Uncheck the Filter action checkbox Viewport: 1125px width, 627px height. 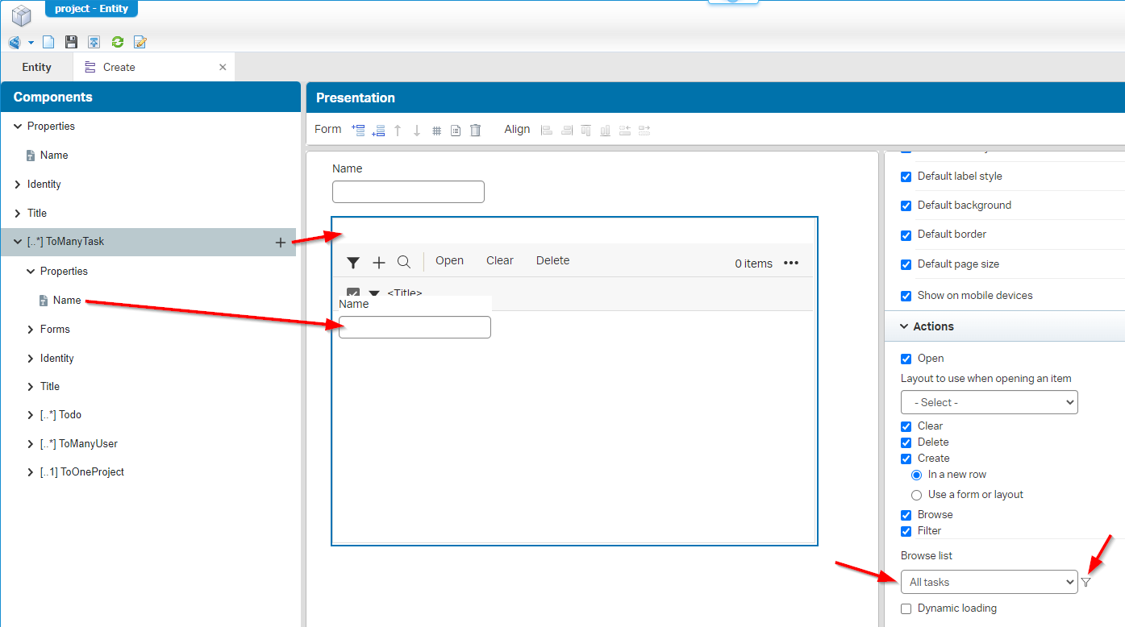[906, 530]
